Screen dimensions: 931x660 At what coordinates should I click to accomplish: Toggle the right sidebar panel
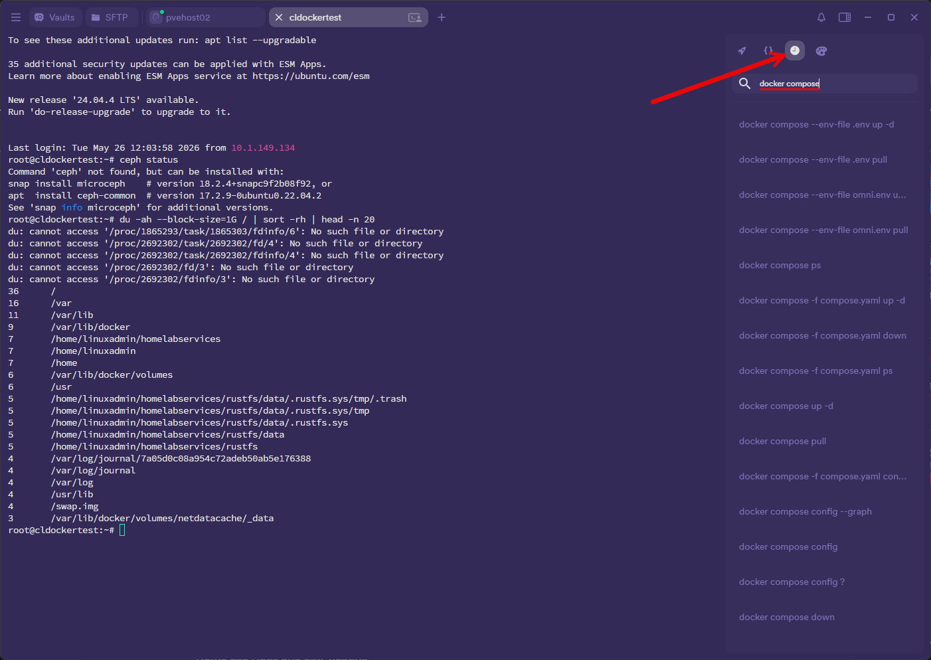click(845, 17)
